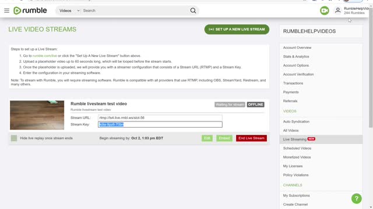Screen dimensions: 373x209
Task: Open Monetized Videos in sidebar
Action: click(x=297, y=157)
